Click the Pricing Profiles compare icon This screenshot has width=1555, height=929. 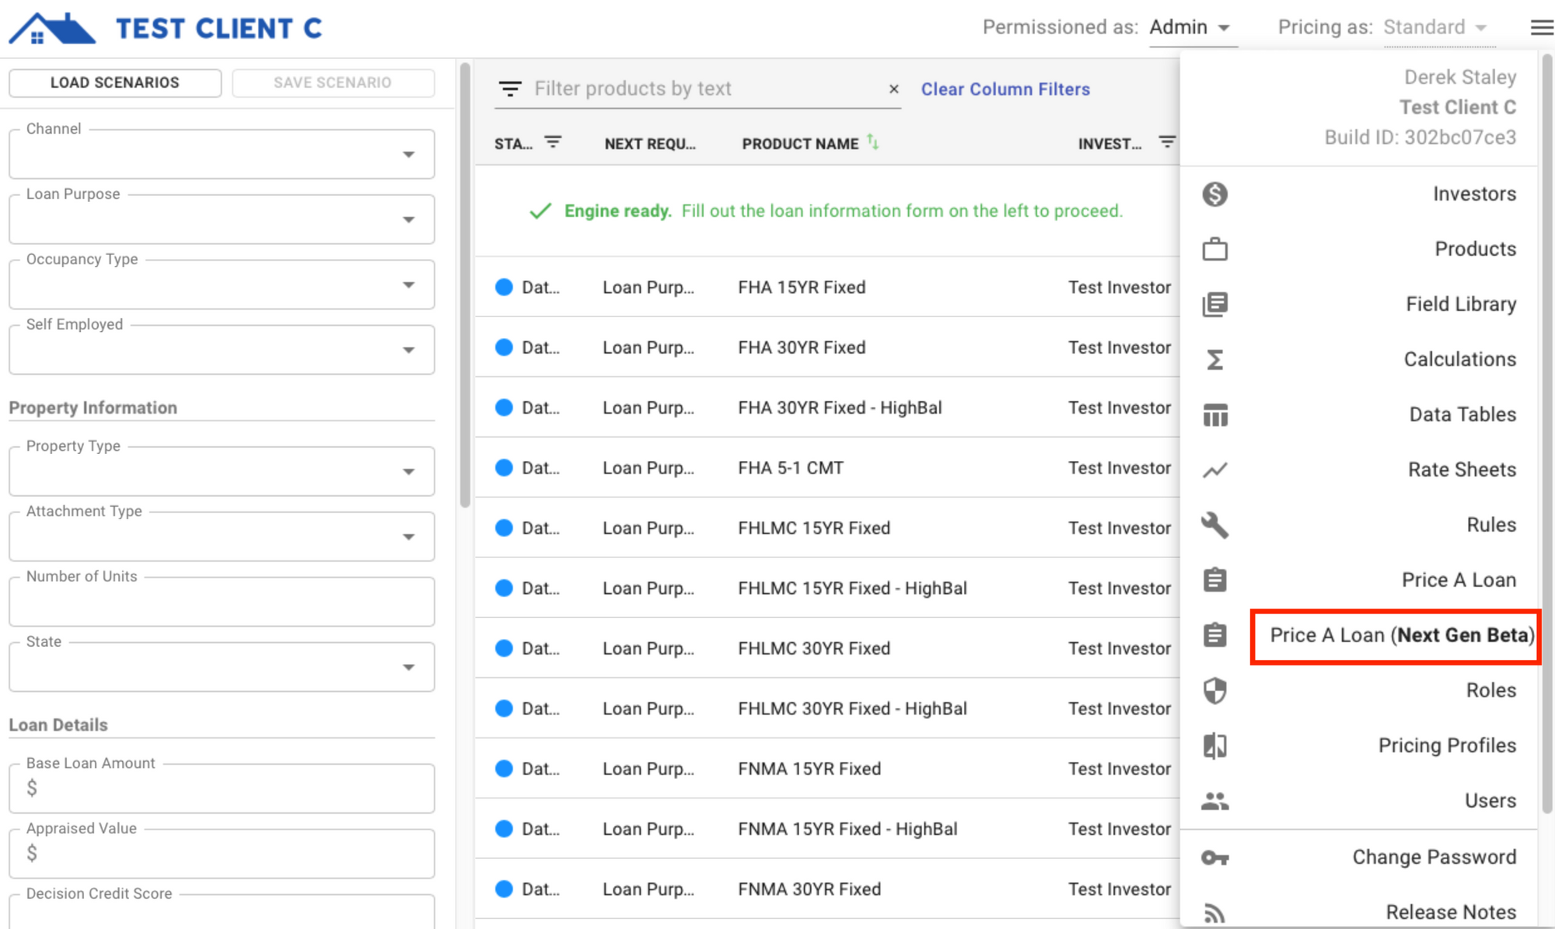coord(1214,746)
